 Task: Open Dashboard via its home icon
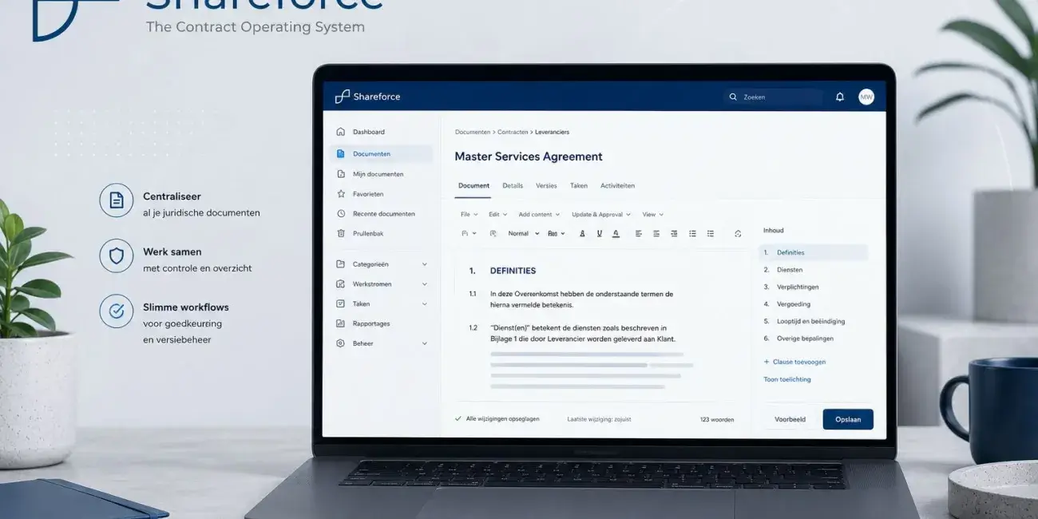(x=341, y=132)
